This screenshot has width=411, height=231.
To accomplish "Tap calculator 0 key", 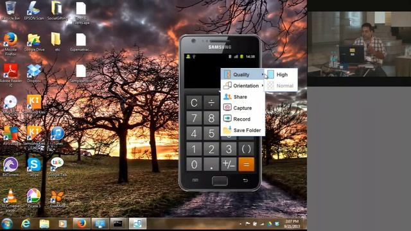I will (194, 164).
